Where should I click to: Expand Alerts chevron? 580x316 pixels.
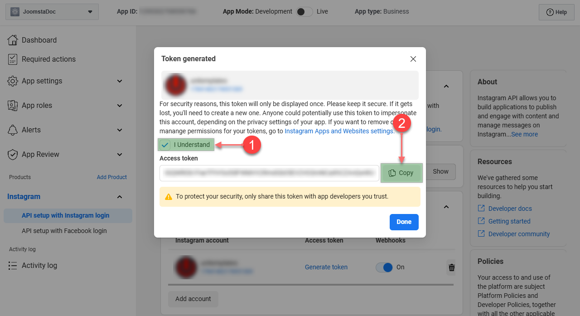[120, 130]
